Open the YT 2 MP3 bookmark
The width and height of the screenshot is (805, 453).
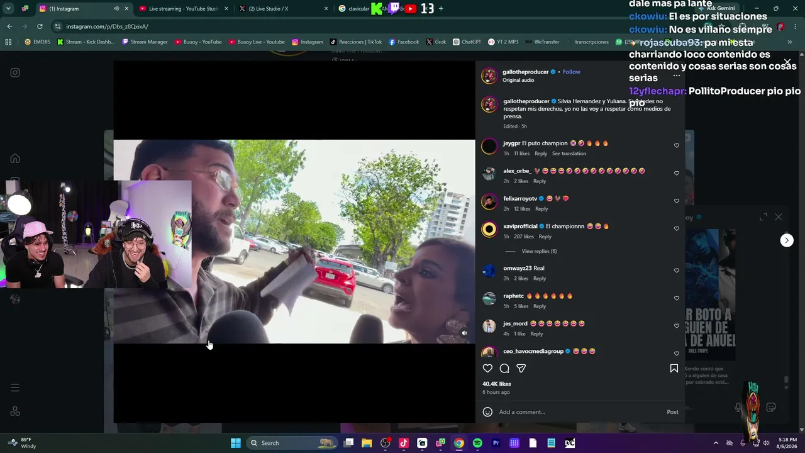point(503,42)
